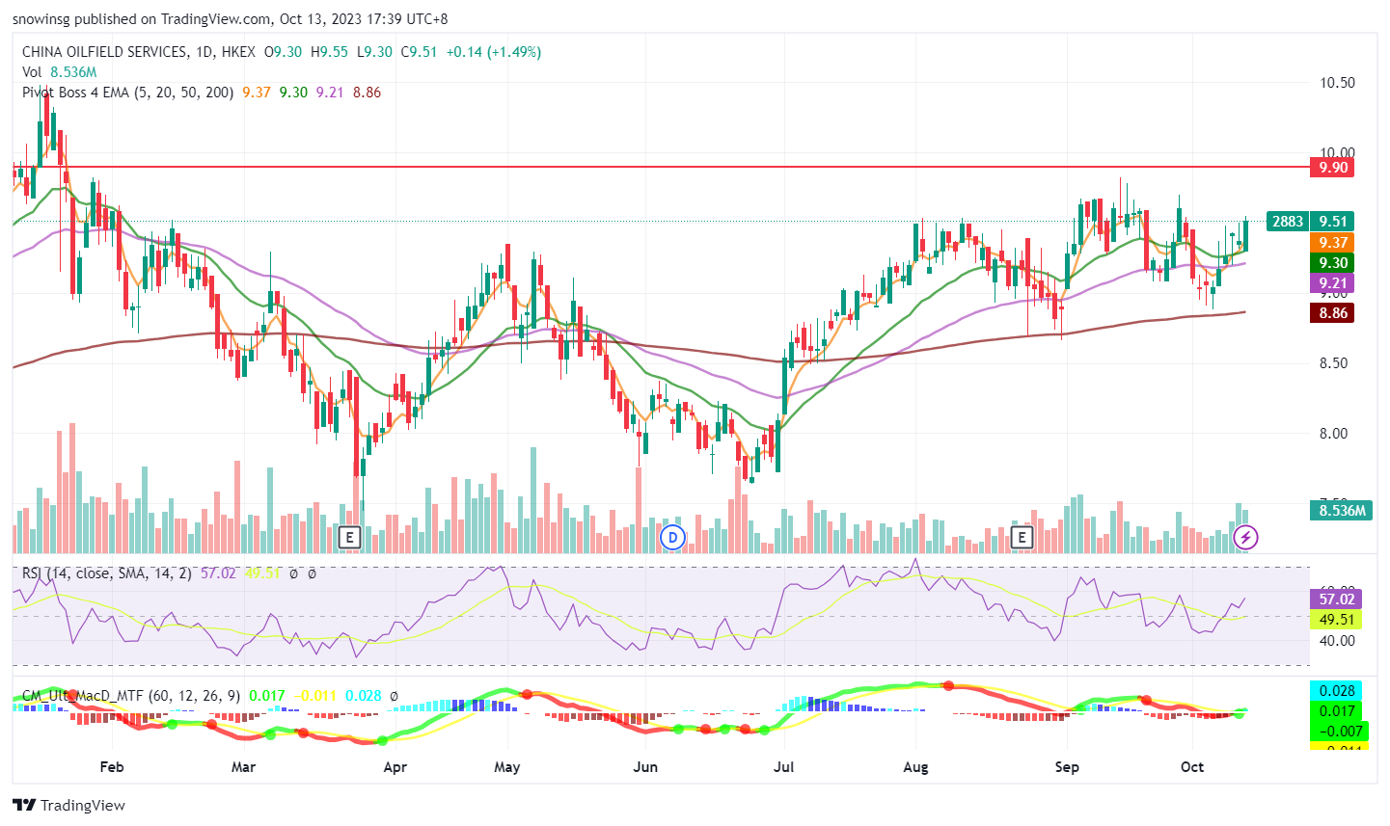This screenshot has width=1390, height=826.
Task: Select the red 9.90 price label
Action: (x=1332, y=168)
